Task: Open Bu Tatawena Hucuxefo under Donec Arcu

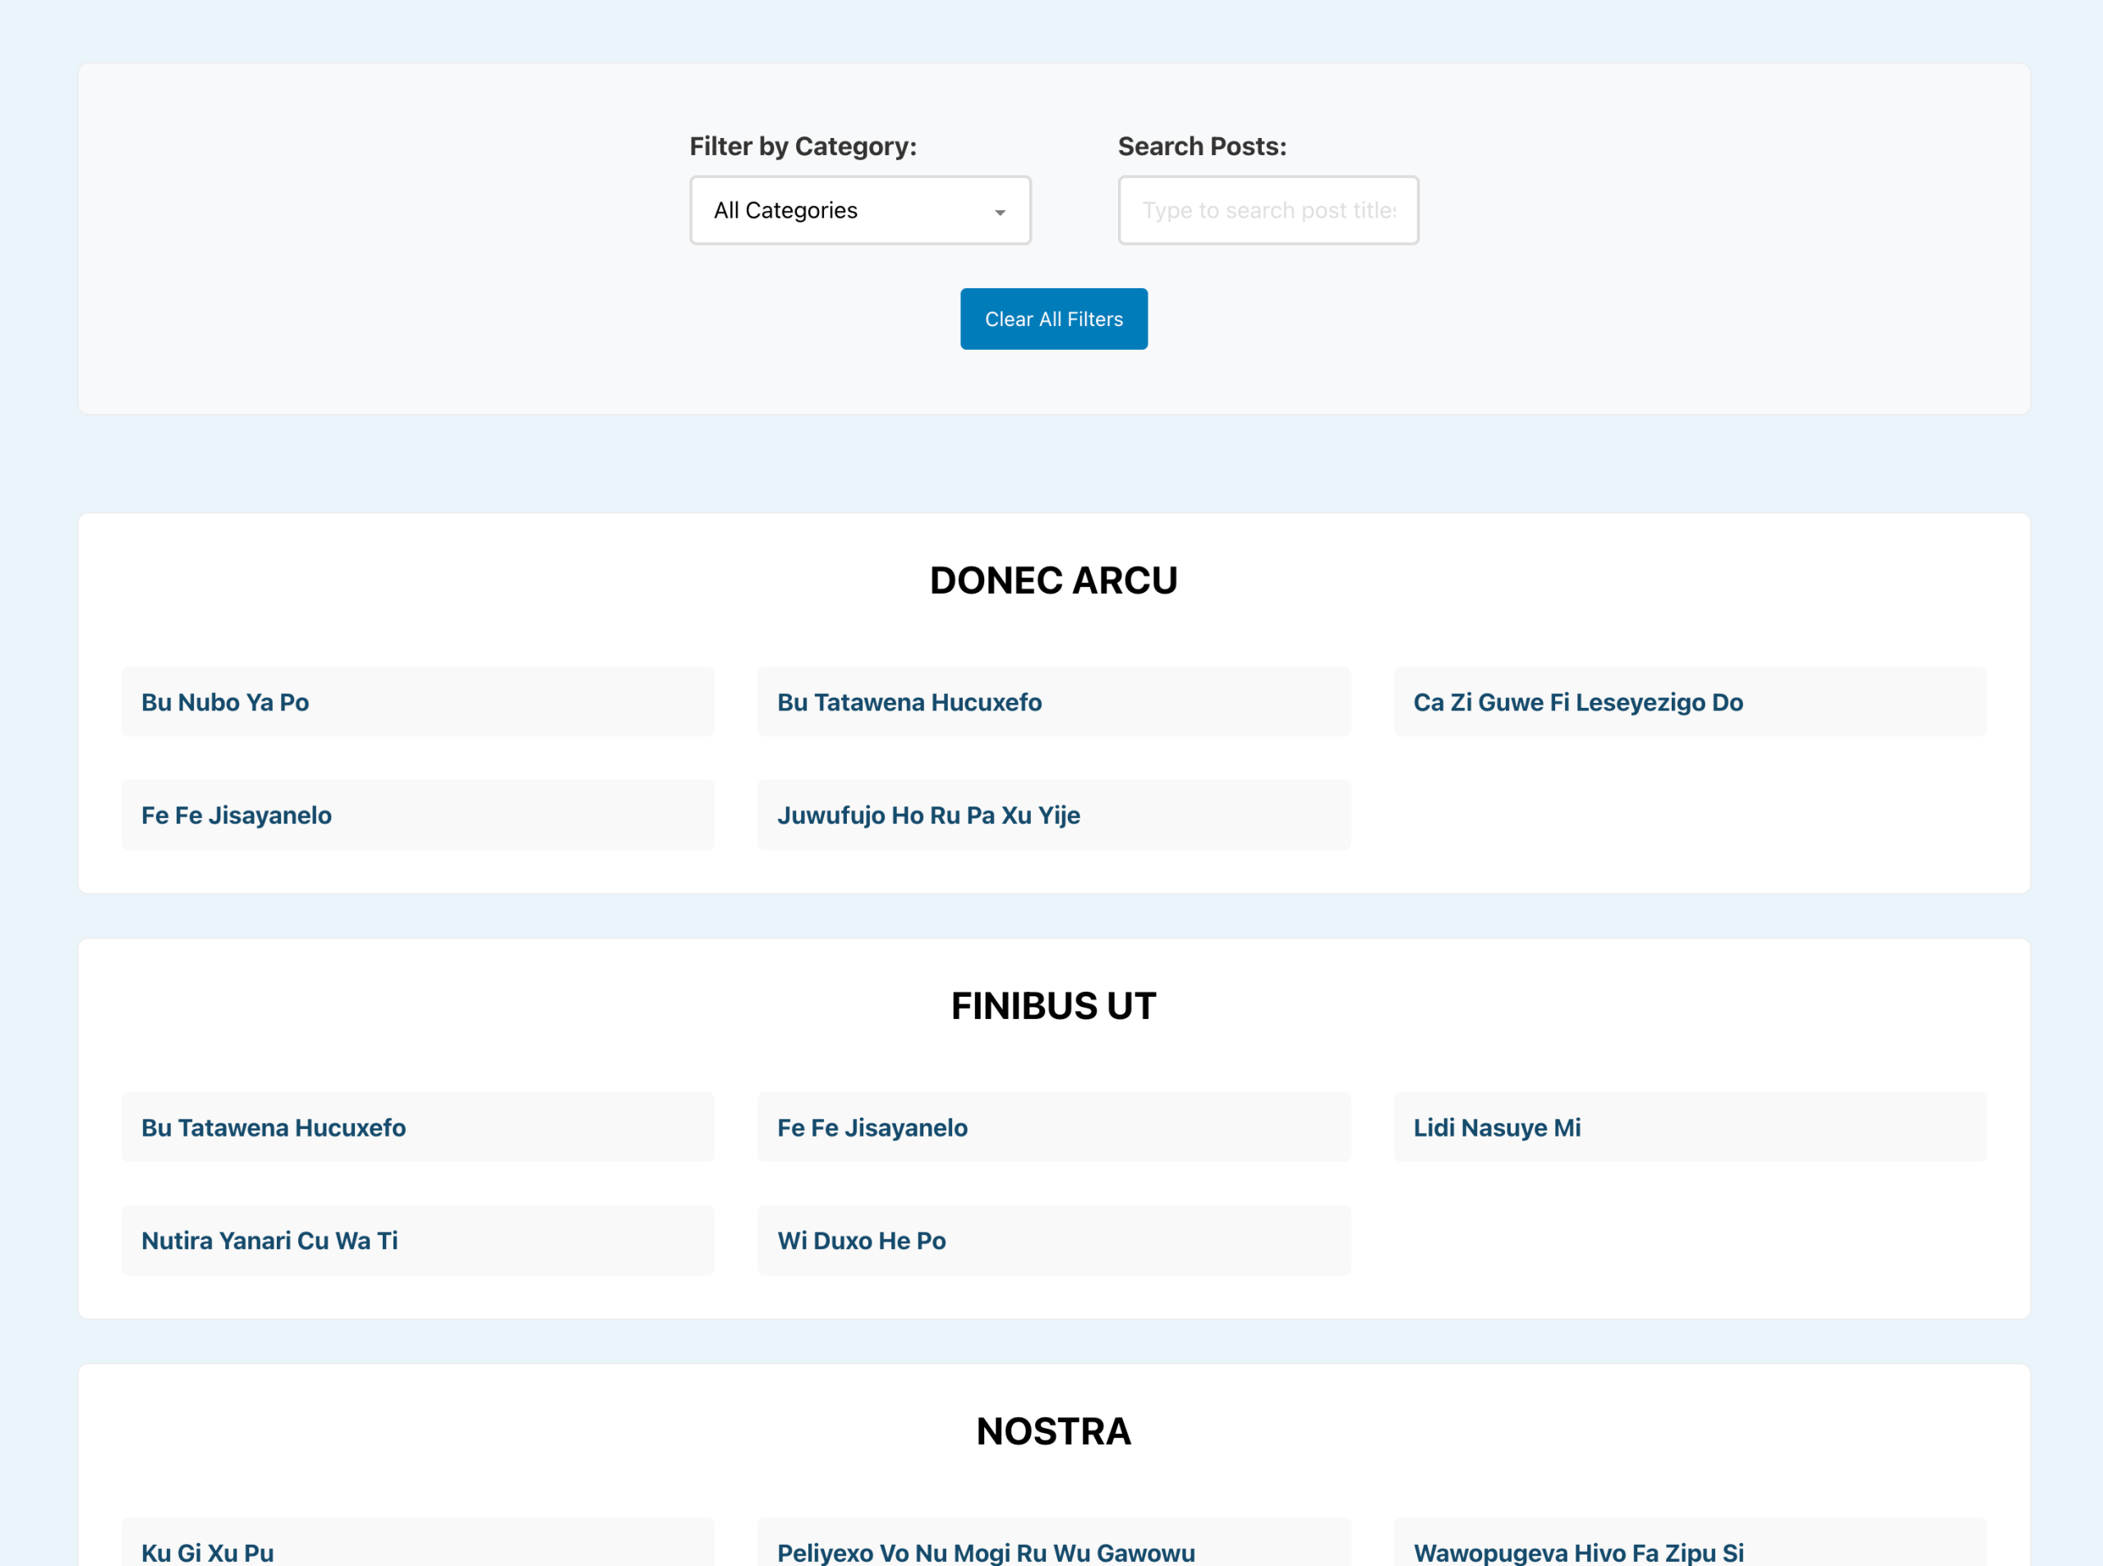Action: tap(909, 702)
